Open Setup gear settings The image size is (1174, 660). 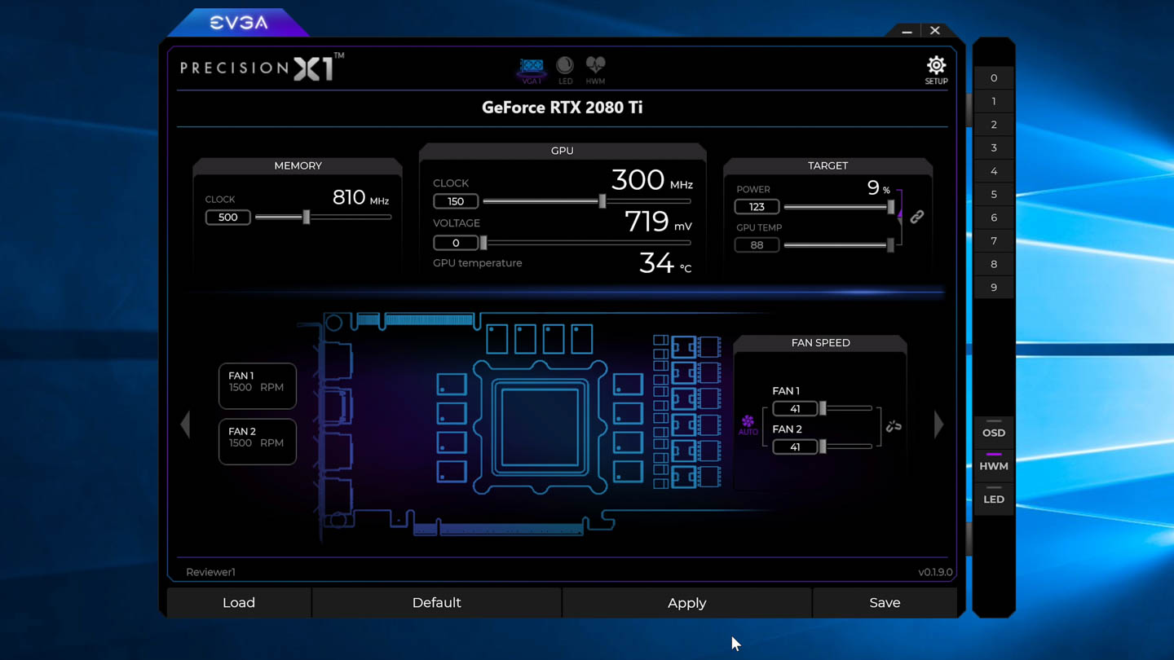pos(936,70)
